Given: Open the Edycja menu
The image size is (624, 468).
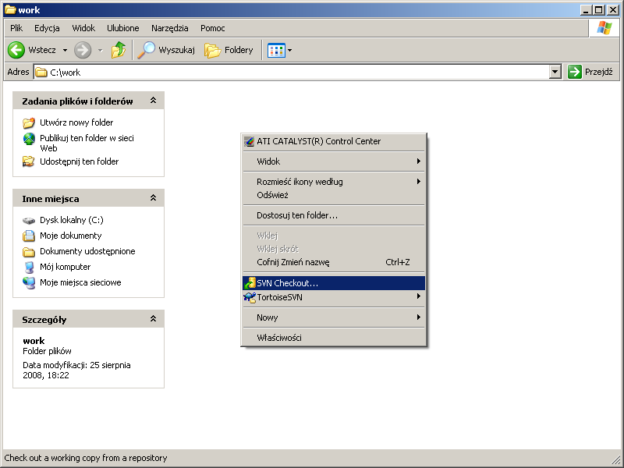Looking at the screenshot, I should click(x=47, y=28).
